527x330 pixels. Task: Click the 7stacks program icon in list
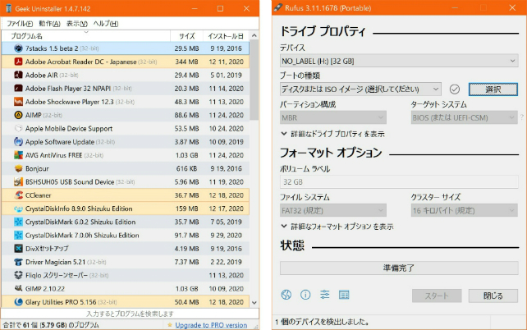(18, 48)
